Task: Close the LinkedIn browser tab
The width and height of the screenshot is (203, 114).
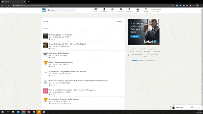Action: (x=24, y=2)
